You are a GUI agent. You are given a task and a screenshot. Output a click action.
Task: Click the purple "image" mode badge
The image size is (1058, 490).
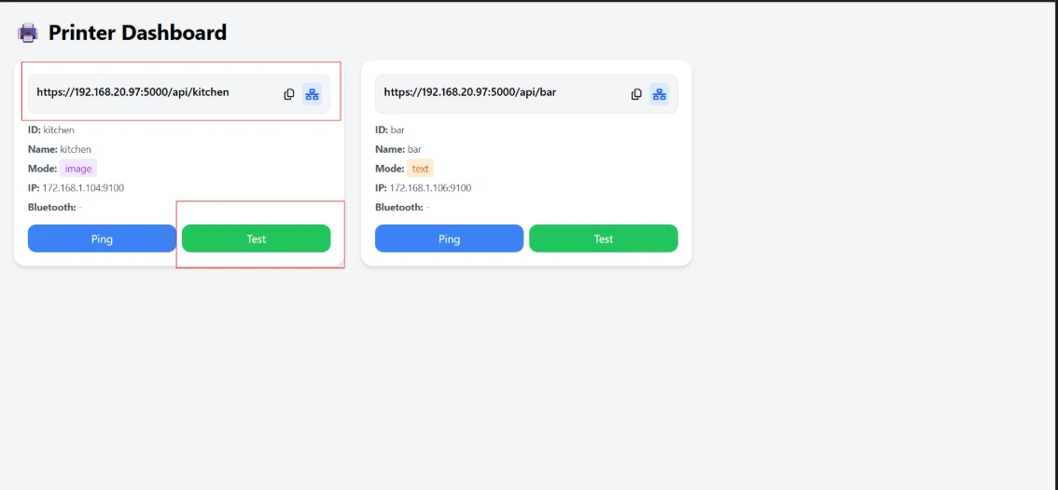pos(78,169)
